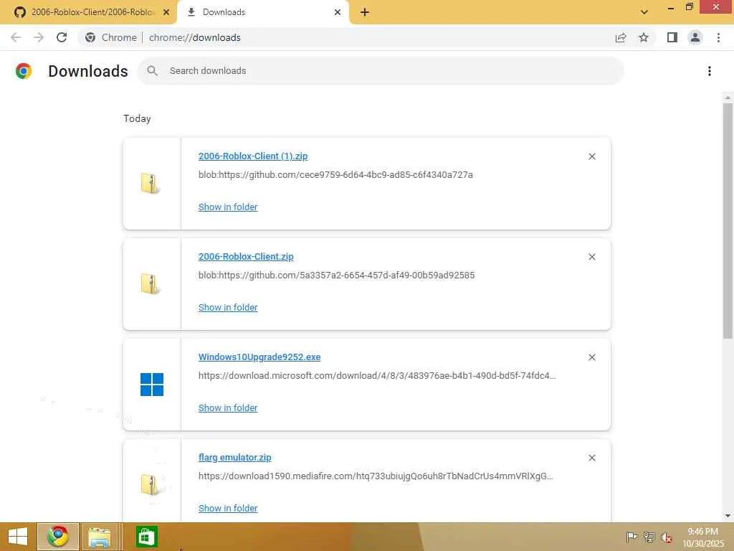Open Chrome's three-dot main menu
This screenshot has height=551, width=734.
coord(718,37)
